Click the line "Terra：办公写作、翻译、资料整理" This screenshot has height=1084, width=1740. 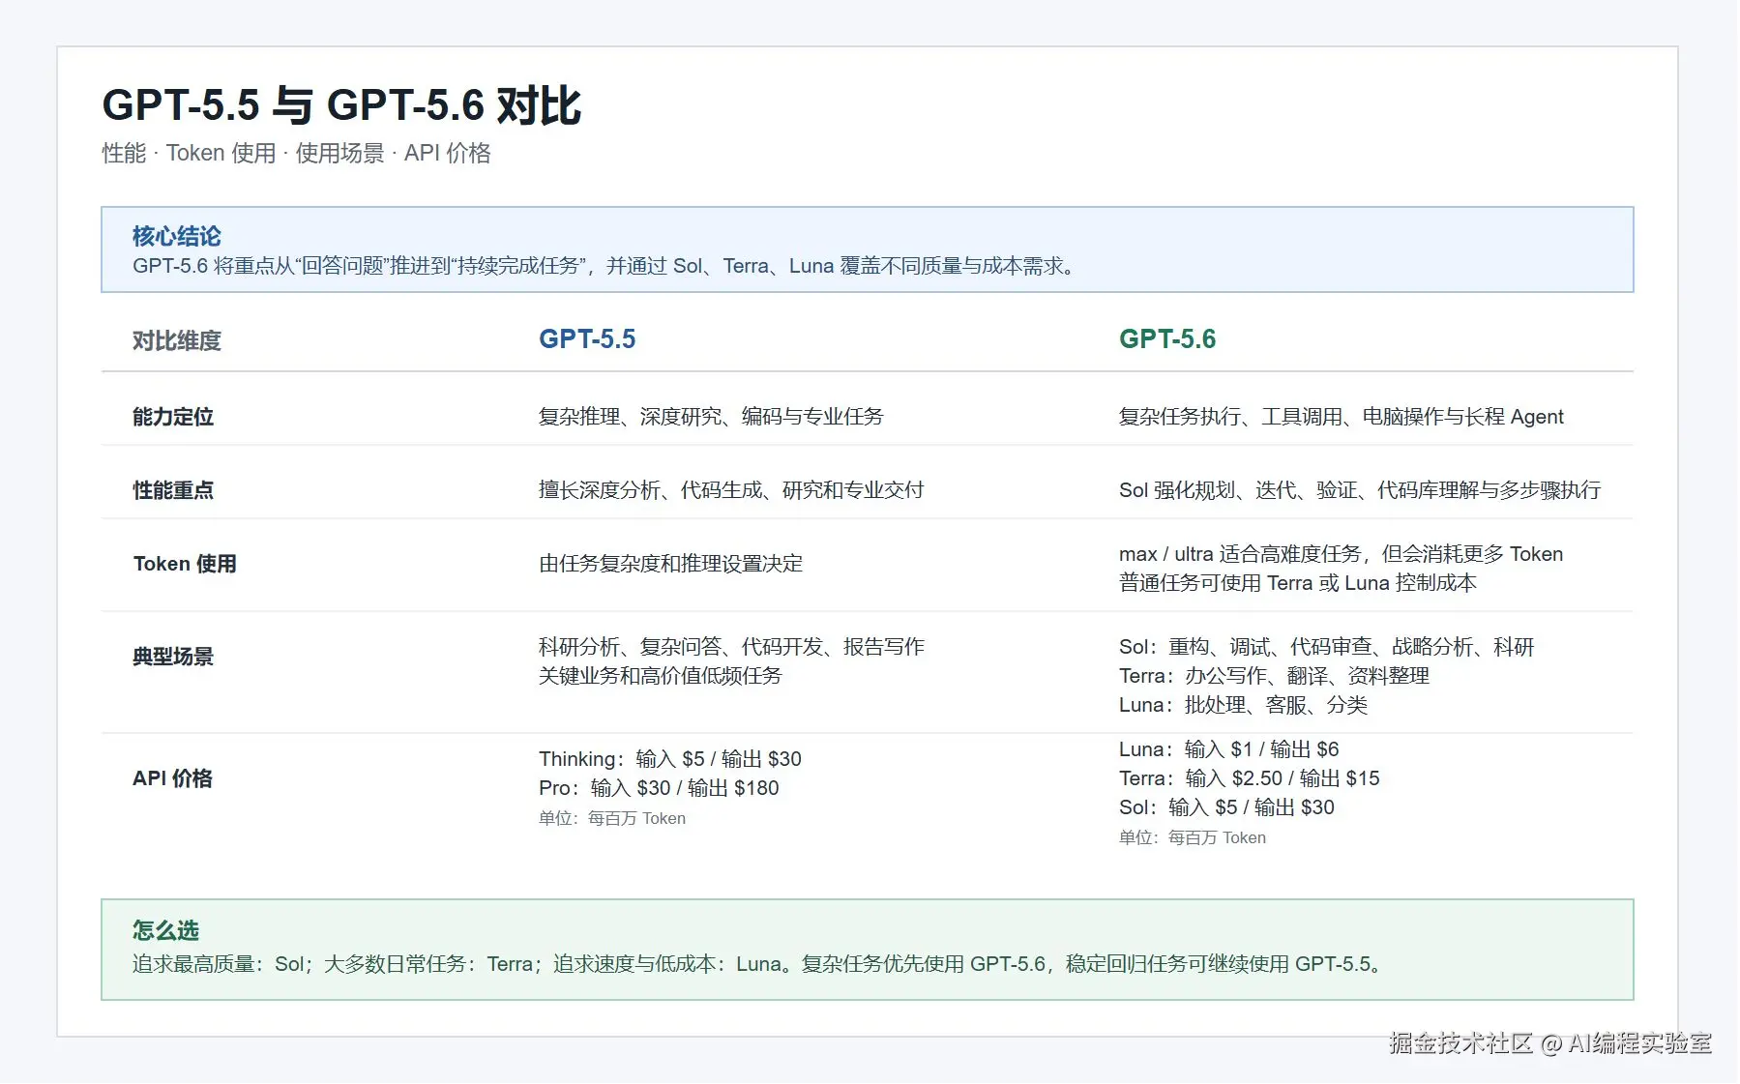[x=1275, y=676]
